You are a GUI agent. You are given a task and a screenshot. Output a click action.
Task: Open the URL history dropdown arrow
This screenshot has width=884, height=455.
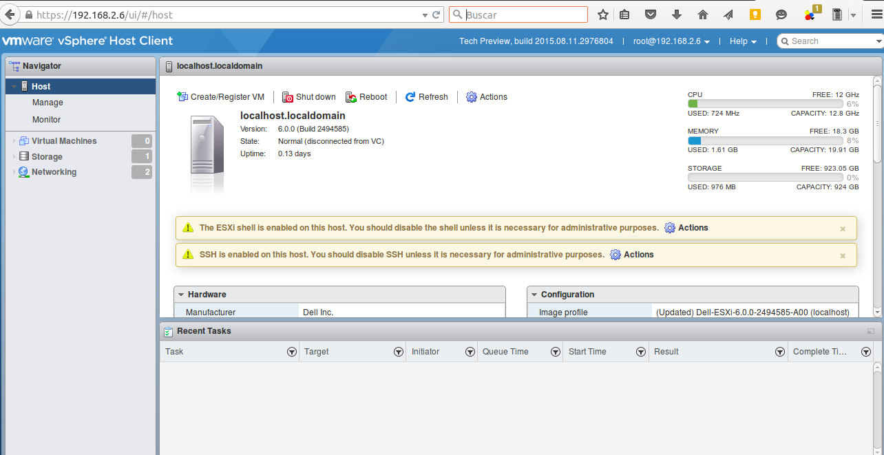[424, 14]
